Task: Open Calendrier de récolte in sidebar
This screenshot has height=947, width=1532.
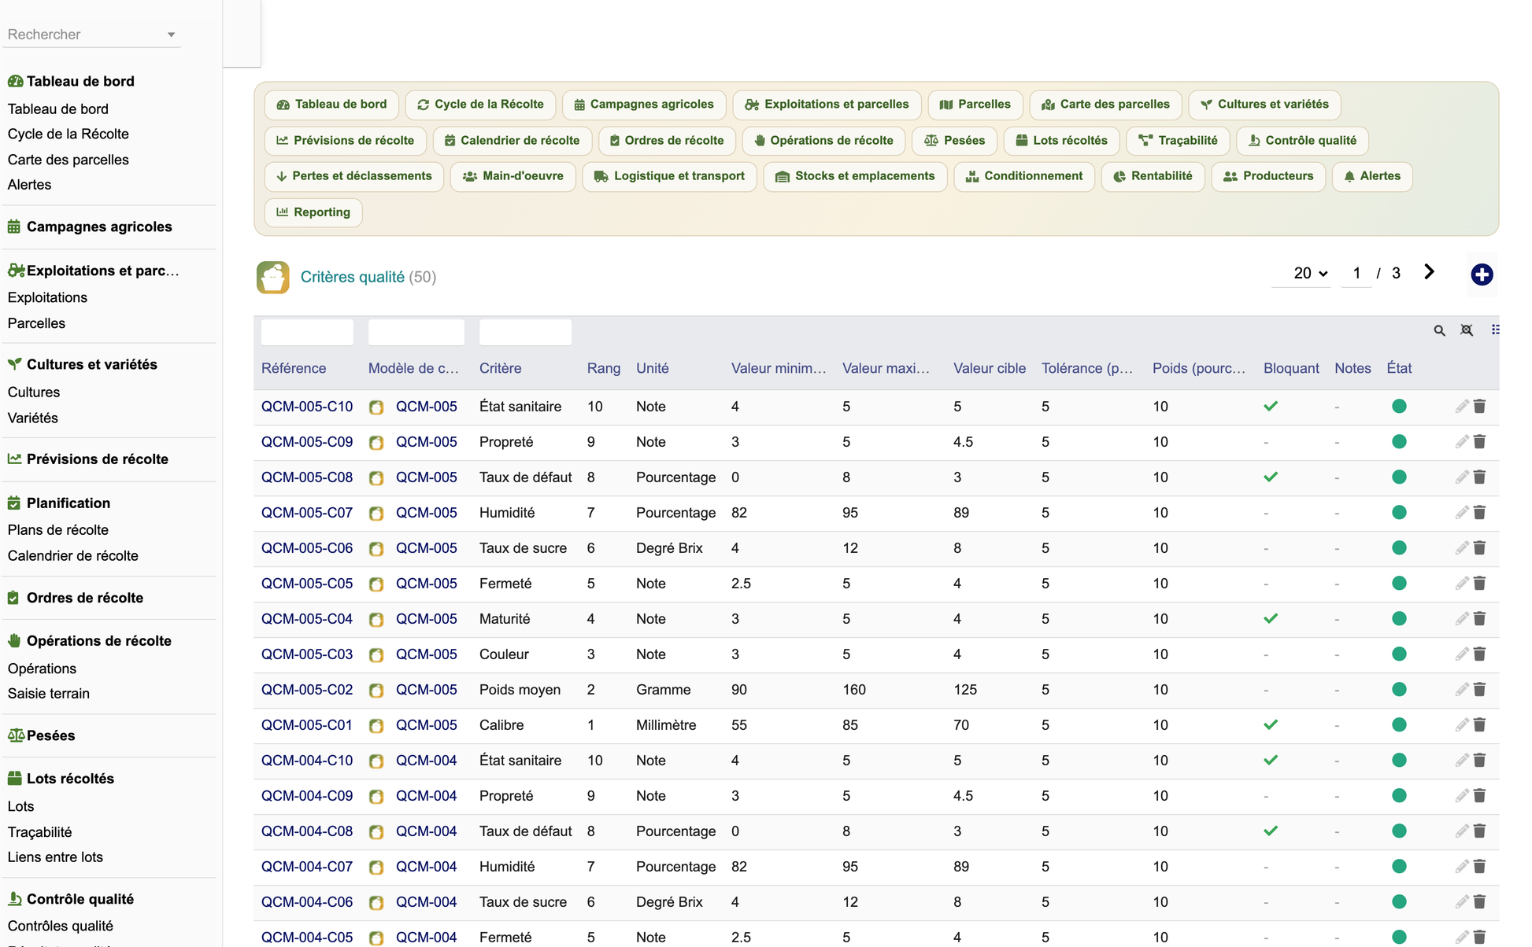Action: click(x=72, y=555)
